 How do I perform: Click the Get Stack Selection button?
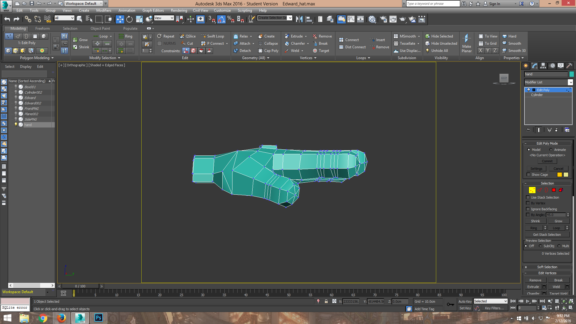click(547, 235)
